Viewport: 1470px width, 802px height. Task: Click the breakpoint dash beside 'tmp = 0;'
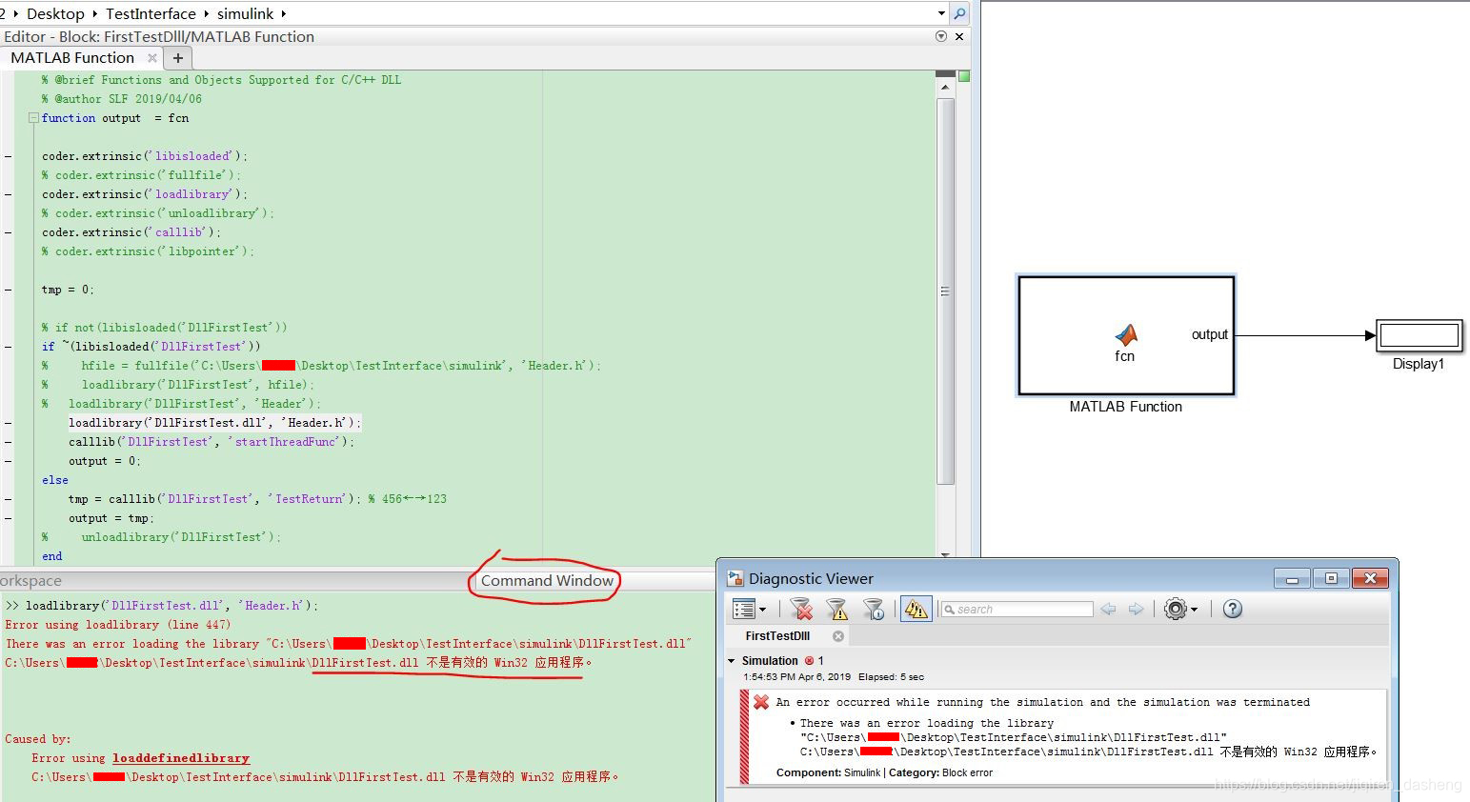(8, 290)
